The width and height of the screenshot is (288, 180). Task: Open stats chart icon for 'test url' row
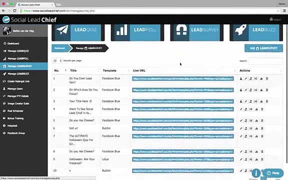click(x=256, y=128)
